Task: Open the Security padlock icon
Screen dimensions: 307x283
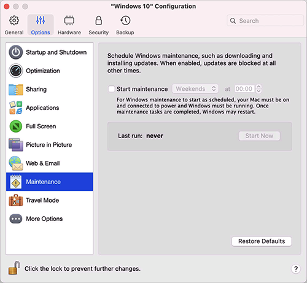Action: click(99, 20)
